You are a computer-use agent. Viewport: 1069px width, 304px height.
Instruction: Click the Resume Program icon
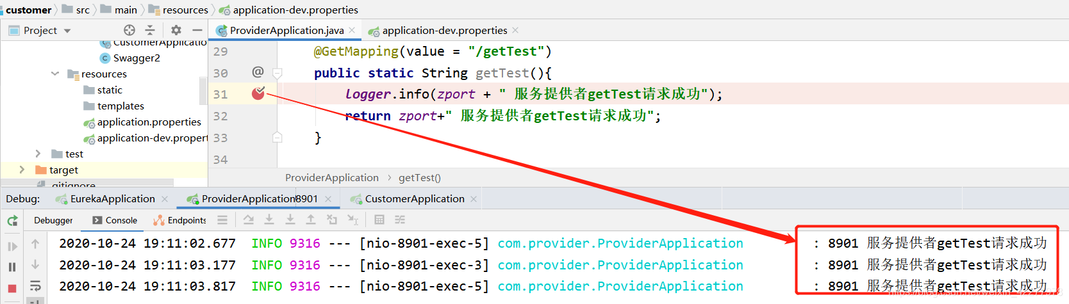12,246
